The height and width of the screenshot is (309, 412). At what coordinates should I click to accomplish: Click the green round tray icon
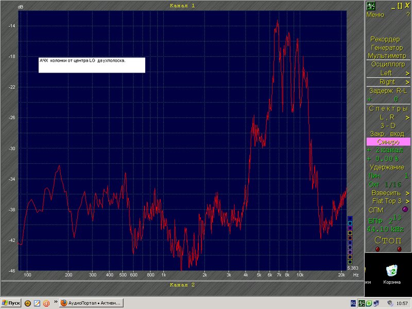(x=369, y=303)
